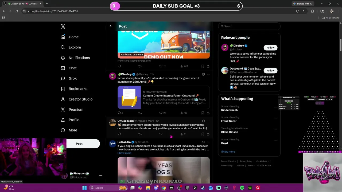
Task: Share Disobey's key request post
Action: point(208,113)
